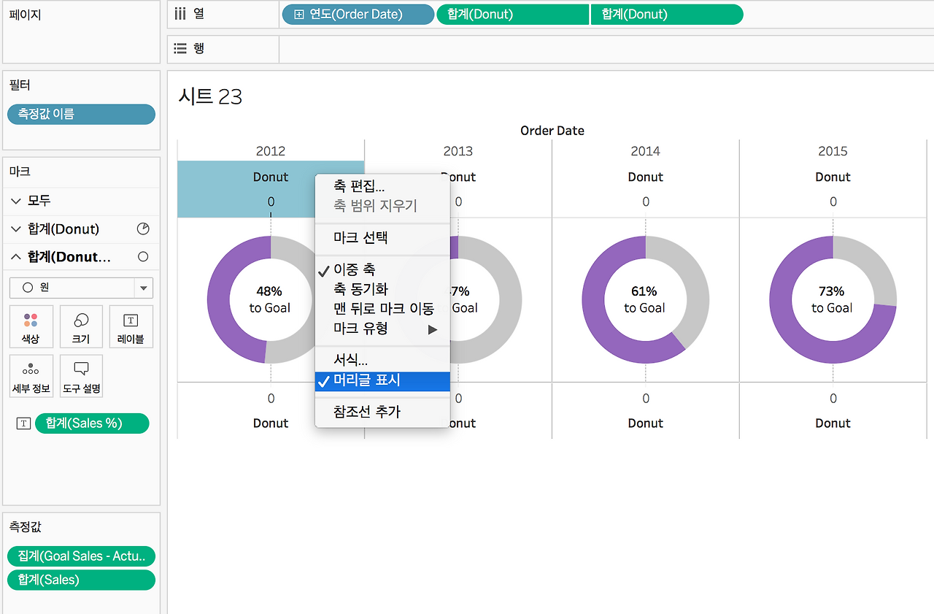
Task: Select the 집계(Goal Sales - Actu.. measure pill
Action: click(x=81, y=556)
